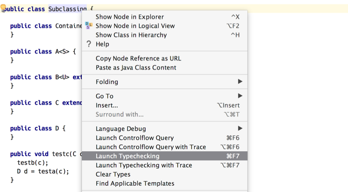The width and height of the screenshot is (348, 192).
Task: Choose Paste as Java Class Content
Action: 164,68
